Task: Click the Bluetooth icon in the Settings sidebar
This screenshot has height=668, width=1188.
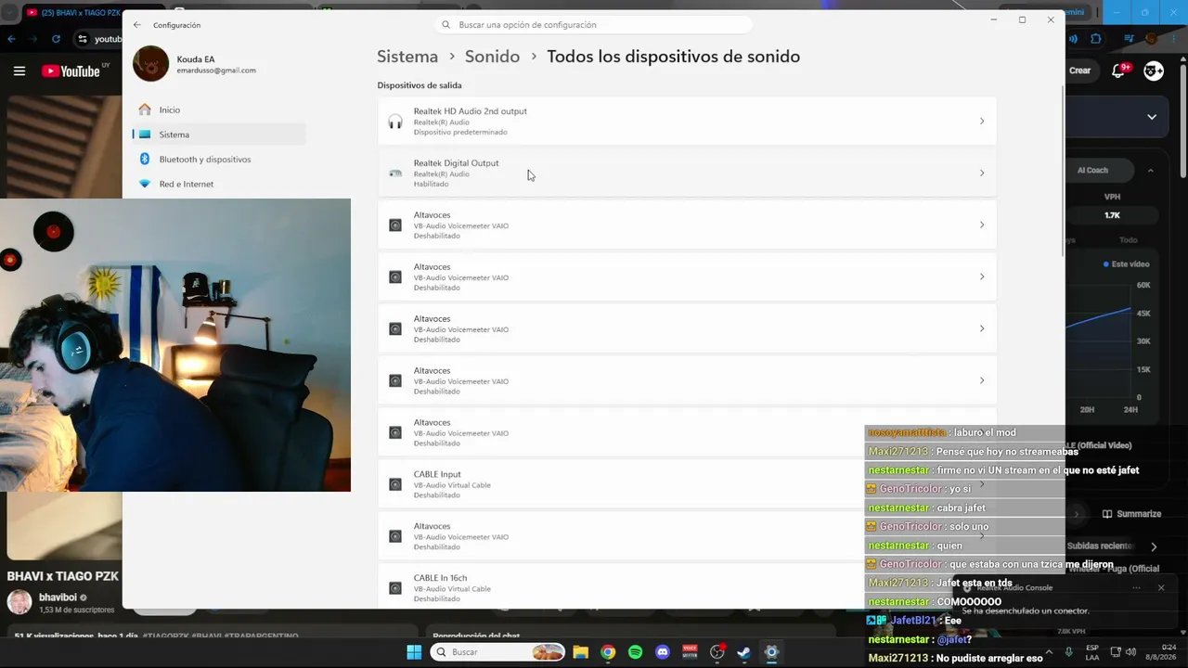Action: (x=145, y=159)
